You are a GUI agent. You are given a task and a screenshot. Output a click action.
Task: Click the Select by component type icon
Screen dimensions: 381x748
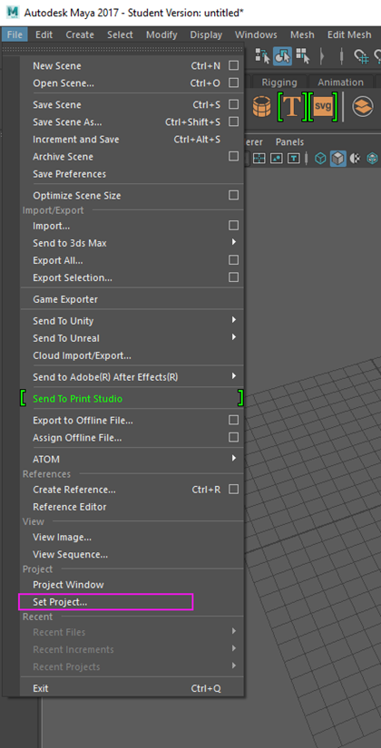pyautogui.click(x=301, y=56)
